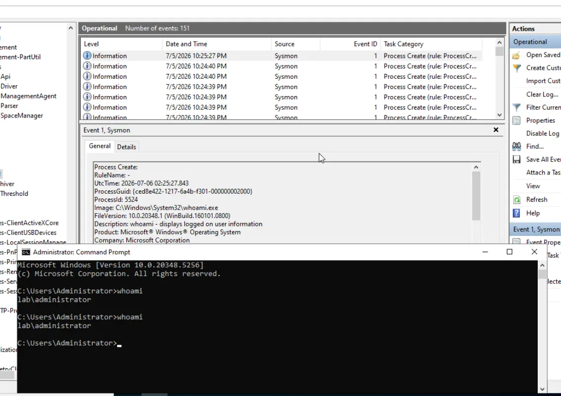Click Image path whoami.exe line

156,208
